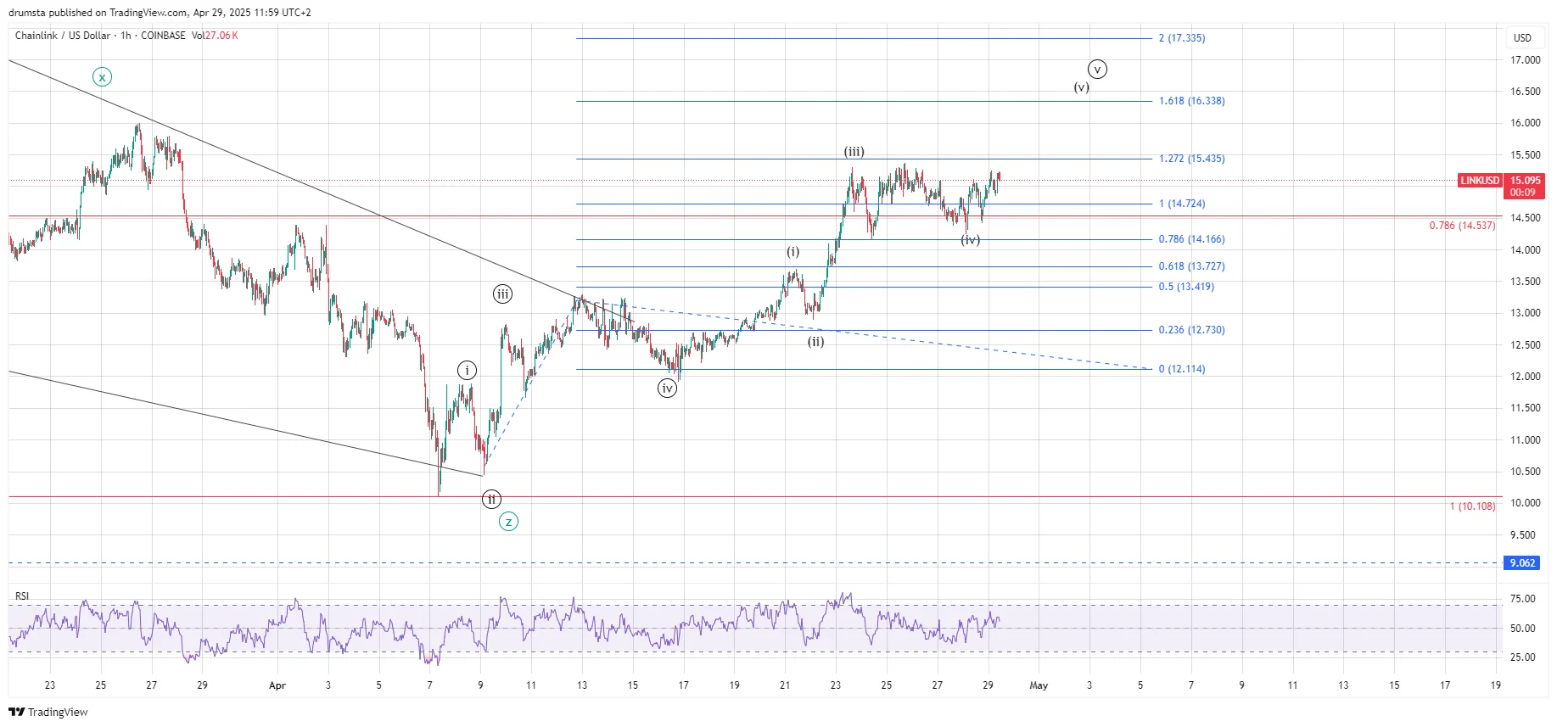Click the 00:09 candle countdown timer
The image size is (1557, 727).
[1522, 193]
